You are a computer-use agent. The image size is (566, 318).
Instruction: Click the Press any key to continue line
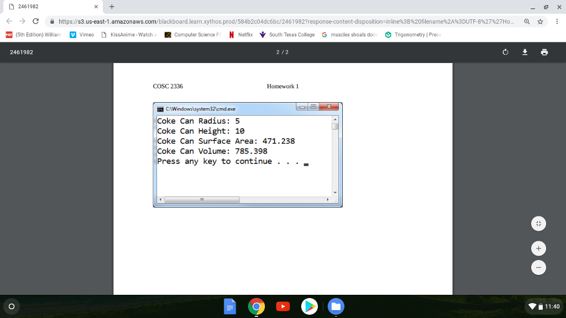pyautogui.click(x=228, y=161)
